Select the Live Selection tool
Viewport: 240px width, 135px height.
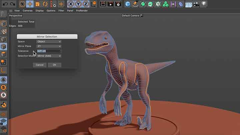pyautogui.click(x=22, y=4)
